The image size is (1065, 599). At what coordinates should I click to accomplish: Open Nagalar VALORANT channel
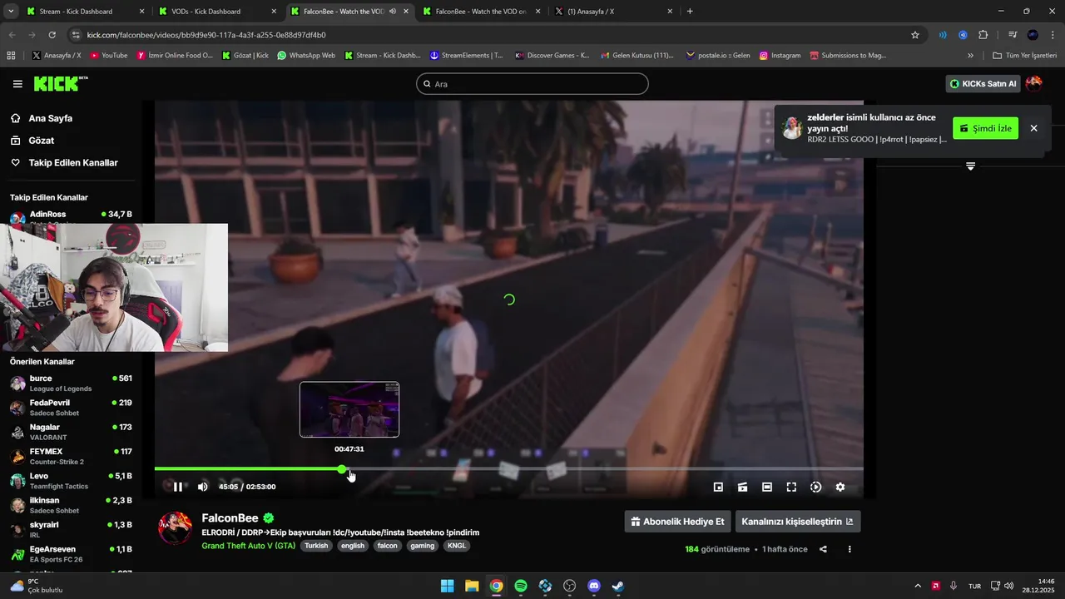pyautogui.click(x=70, y=432)
